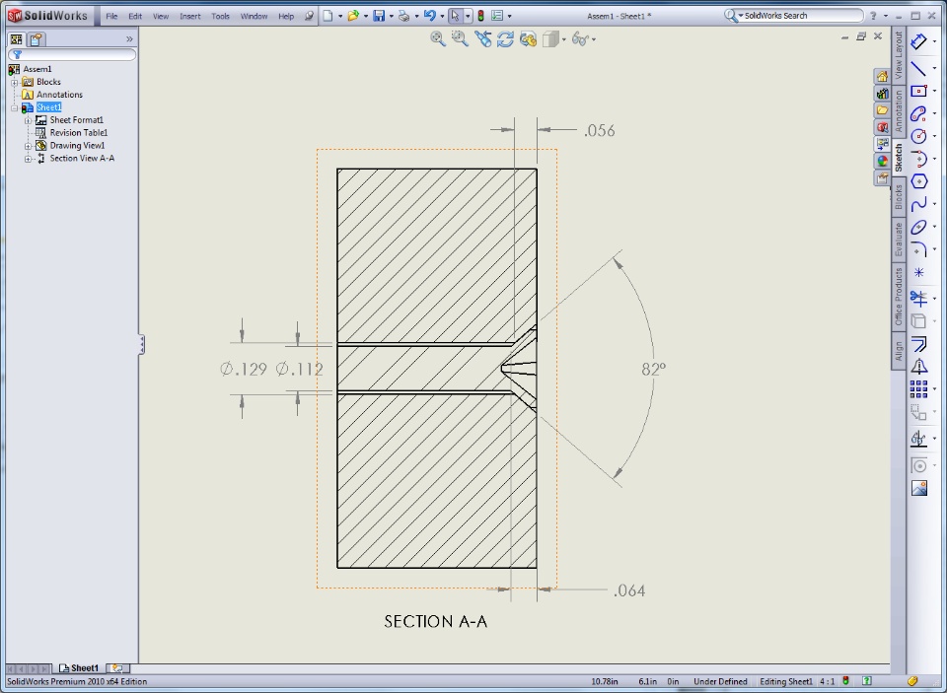Open File Explorer task pane tab
This screenshot has height=693, width=947.
click(x=882, y=110)
